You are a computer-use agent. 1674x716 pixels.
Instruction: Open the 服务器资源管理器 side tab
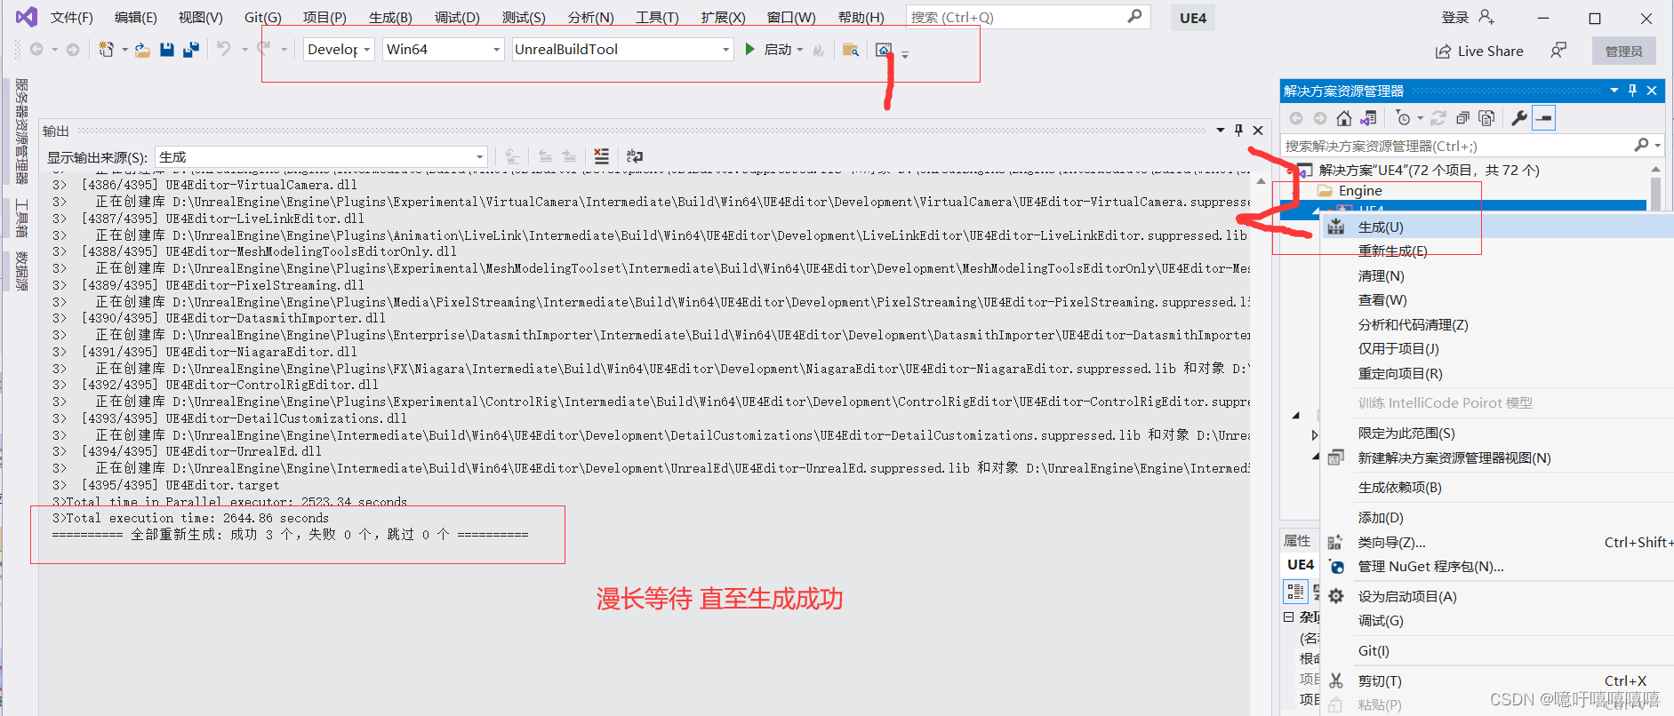click(21, 131)
